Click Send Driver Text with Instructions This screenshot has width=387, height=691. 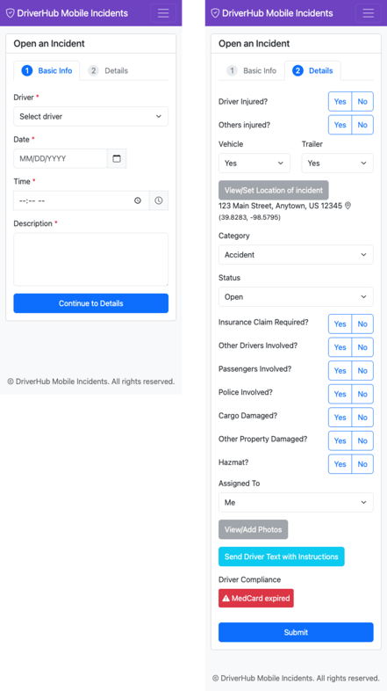[x=282, y=556]
